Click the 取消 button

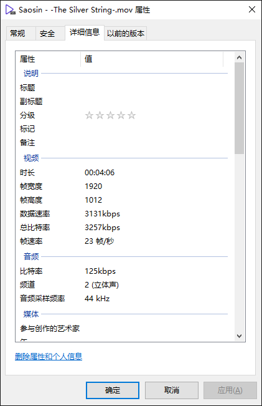172,390
